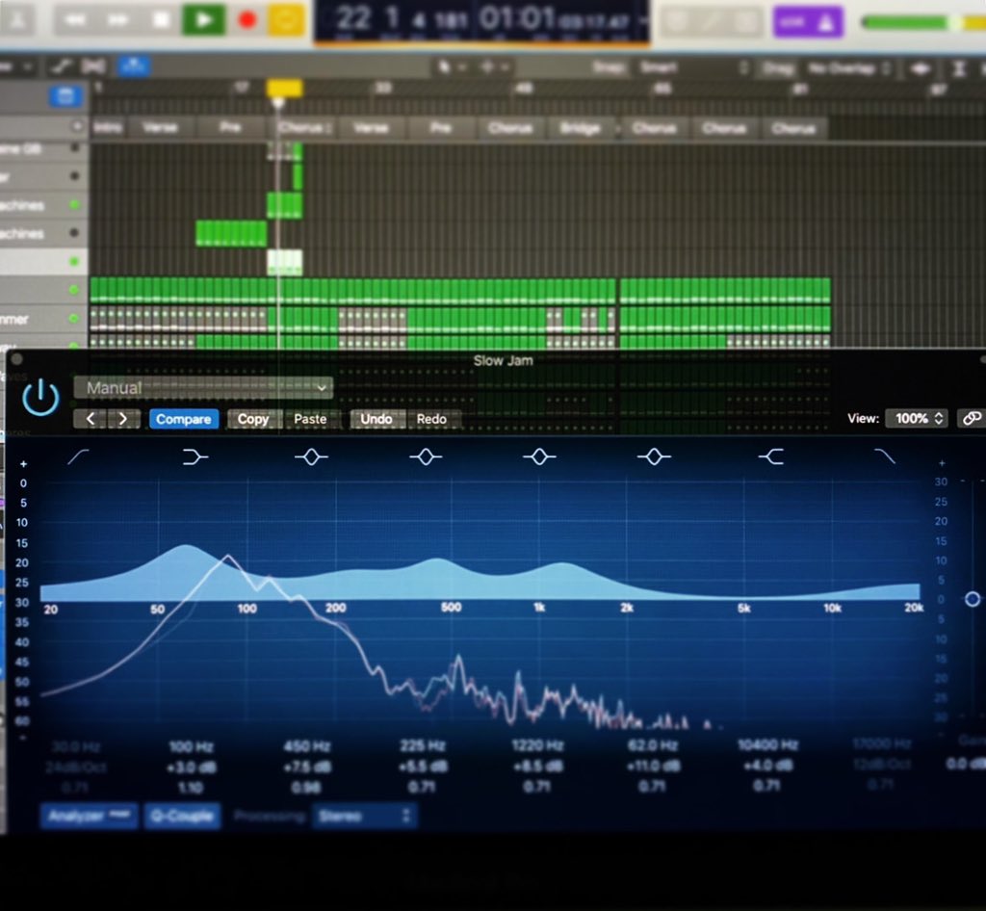Open the LCD display mode arrow
Screen dimensions: 986x911
click(642, 20)
